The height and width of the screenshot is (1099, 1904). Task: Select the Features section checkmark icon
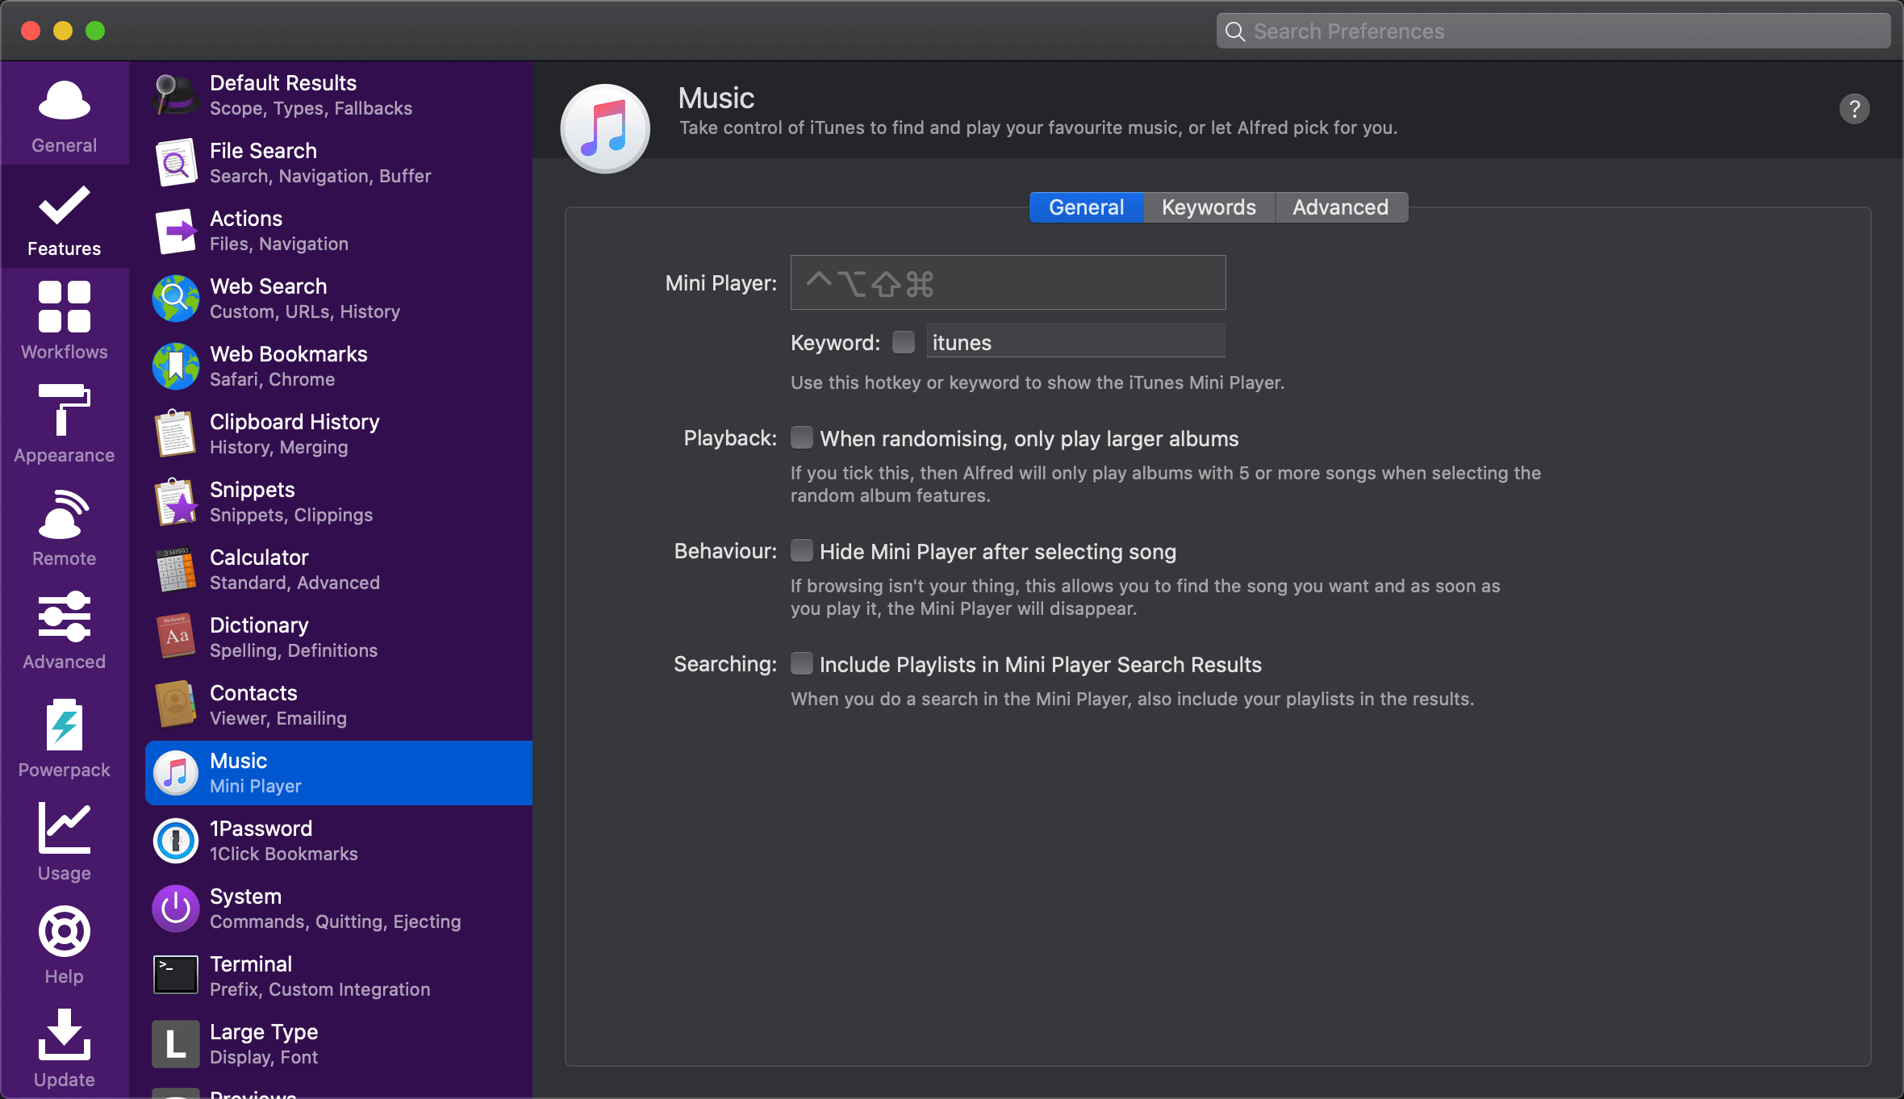[x=65, y=206]
